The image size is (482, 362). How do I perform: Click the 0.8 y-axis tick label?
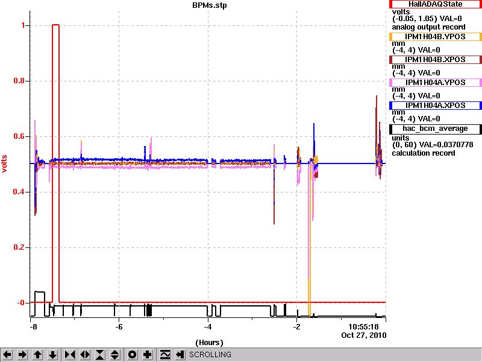[19, 81]
